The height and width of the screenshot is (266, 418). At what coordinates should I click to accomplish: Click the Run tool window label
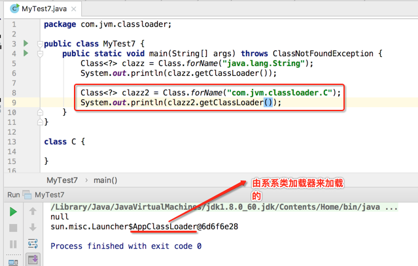coord(14,195)
